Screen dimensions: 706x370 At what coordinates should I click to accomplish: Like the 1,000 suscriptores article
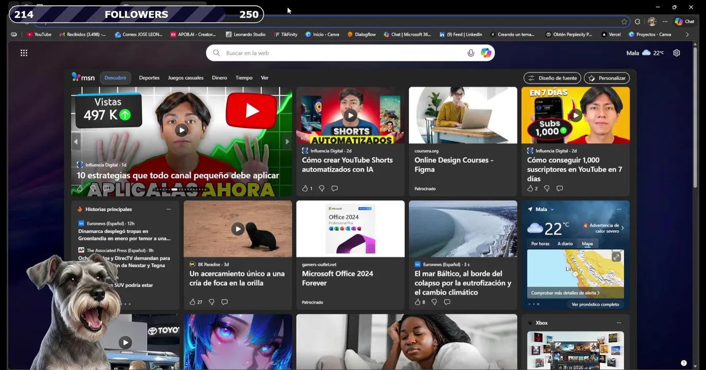(x=532, y=189)
